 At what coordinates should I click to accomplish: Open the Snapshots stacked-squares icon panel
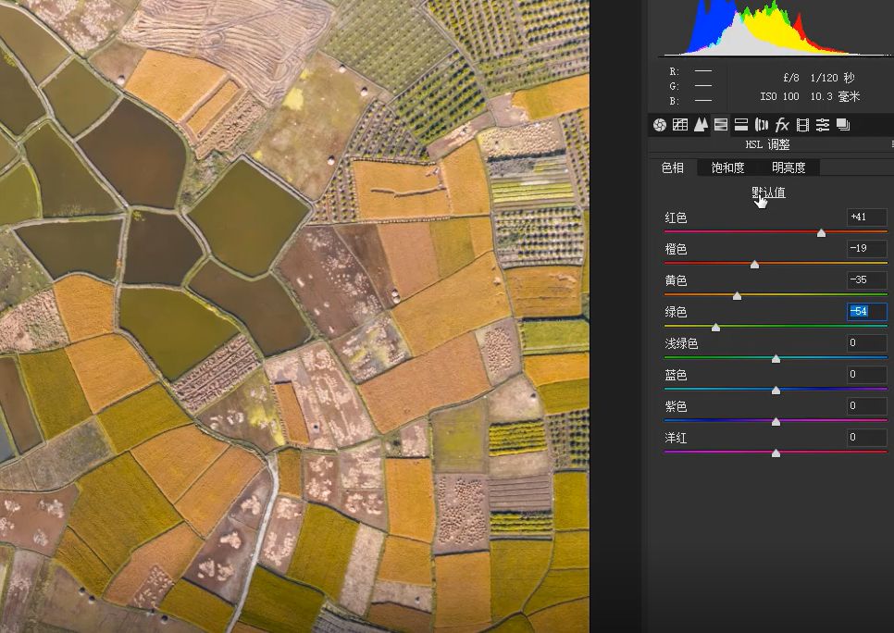click(843, 125)
